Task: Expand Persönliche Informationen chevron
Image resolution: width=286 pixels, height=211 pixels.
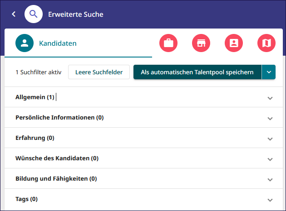Action: click(x=270, y=119)
